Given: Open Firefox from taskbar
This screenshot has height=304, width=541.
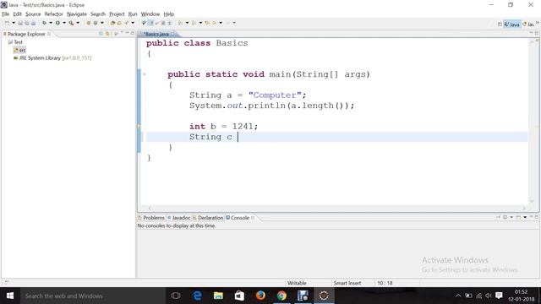Looking at the screenshot, I should (x=260, y=296).
